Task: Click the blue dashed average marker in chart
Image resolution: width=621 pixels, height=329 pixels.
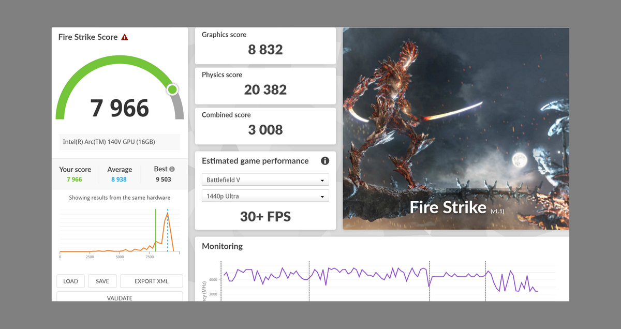Action: click(x=168, y=230)
